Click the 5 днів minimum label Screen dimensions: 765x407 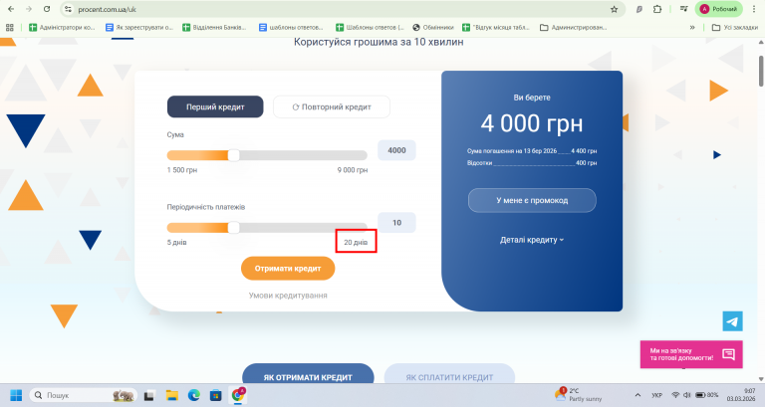coord(176,242)
